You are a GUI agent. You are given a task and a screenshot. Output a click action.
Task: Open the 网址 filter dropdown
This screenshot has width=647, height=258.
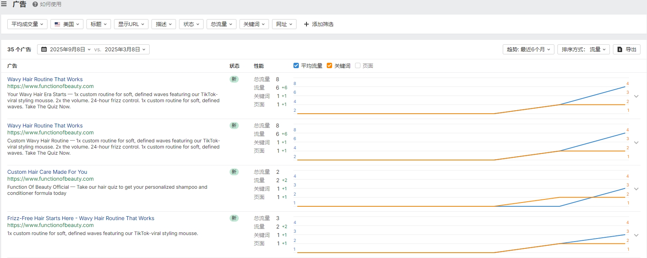click(x=284, y=24)
